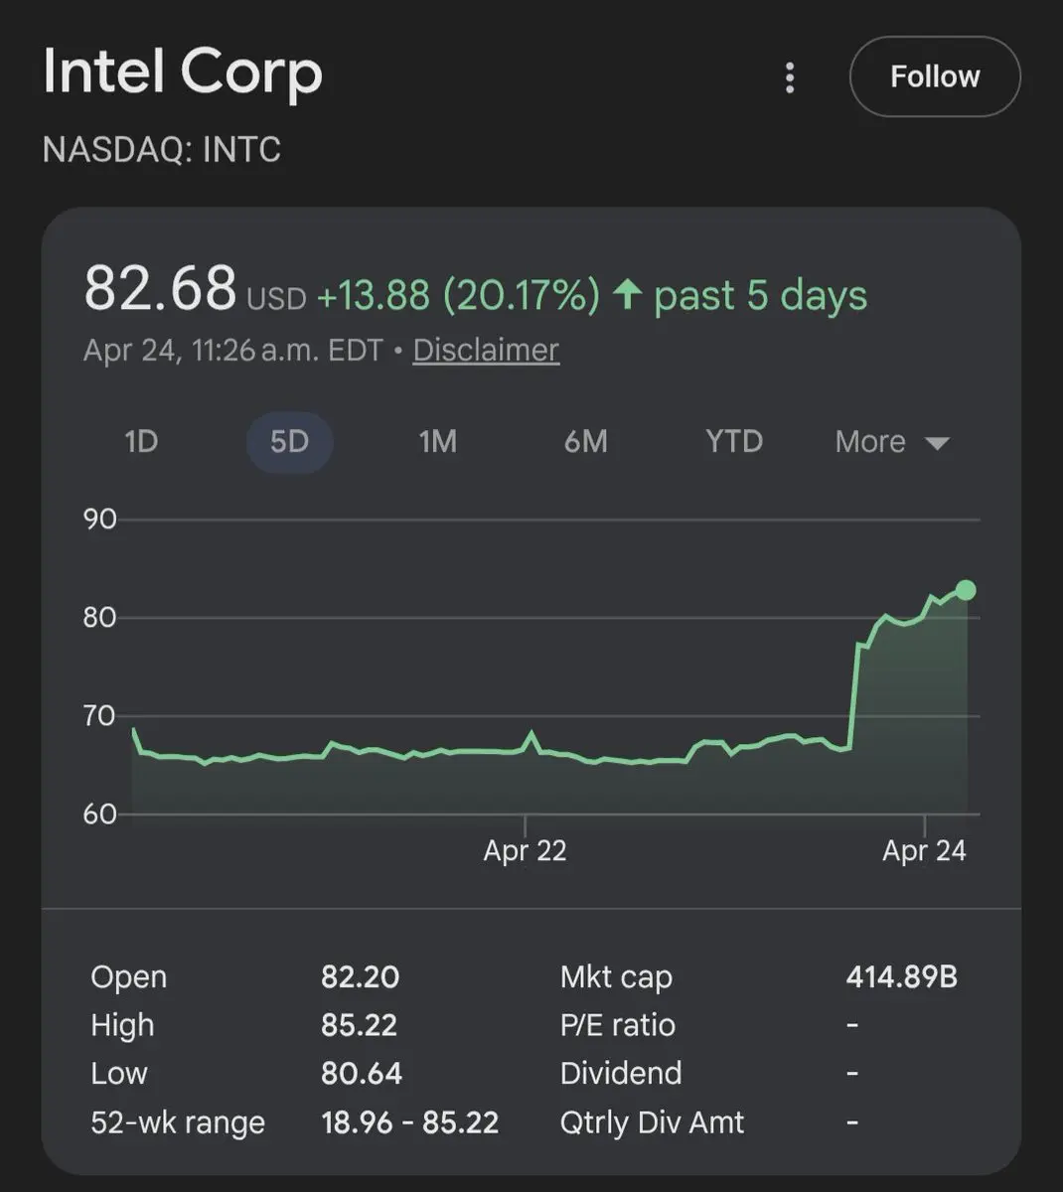Click the Apr 24 date marker
1063x1192 pixels.
point(924,850)
